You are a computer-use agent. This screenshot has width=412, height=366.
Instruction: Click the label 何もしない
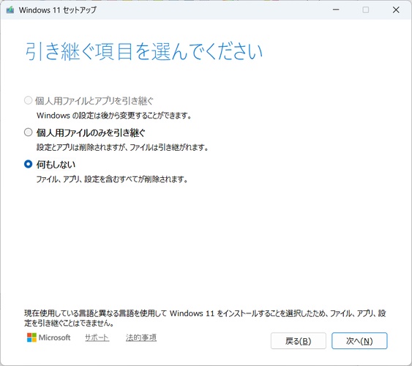point(56,165)
